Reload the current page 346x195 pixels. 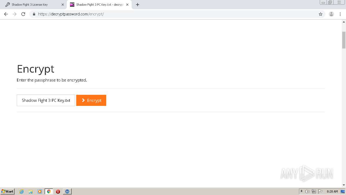click(23, 14)
